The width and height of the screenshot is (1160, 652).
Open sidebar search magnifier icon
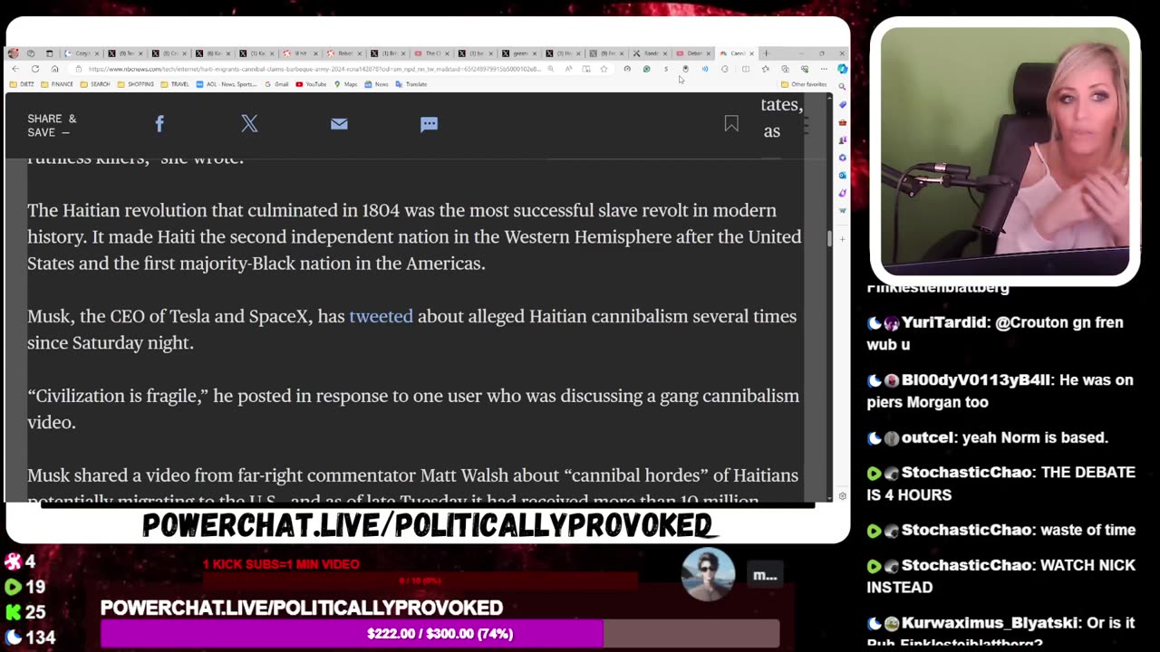click(x=842, y=87)
